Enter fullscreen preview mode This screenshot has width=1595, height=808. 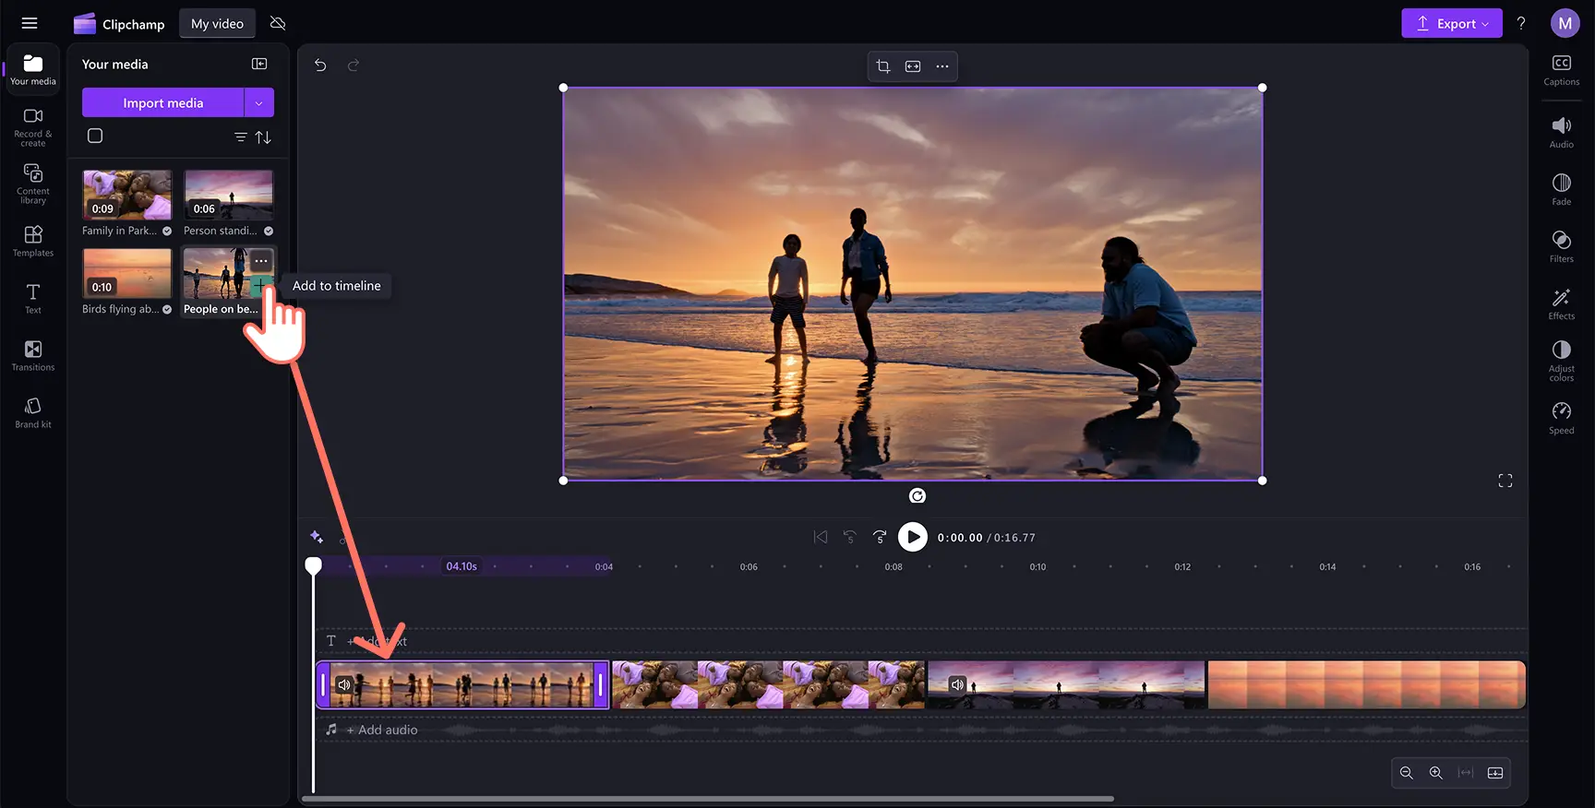point(1505,481)
